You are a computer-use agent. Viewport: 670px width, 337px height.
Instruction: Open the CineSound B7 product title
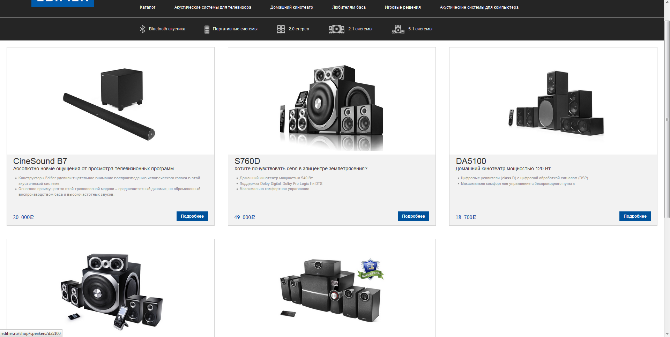point(40,161)
